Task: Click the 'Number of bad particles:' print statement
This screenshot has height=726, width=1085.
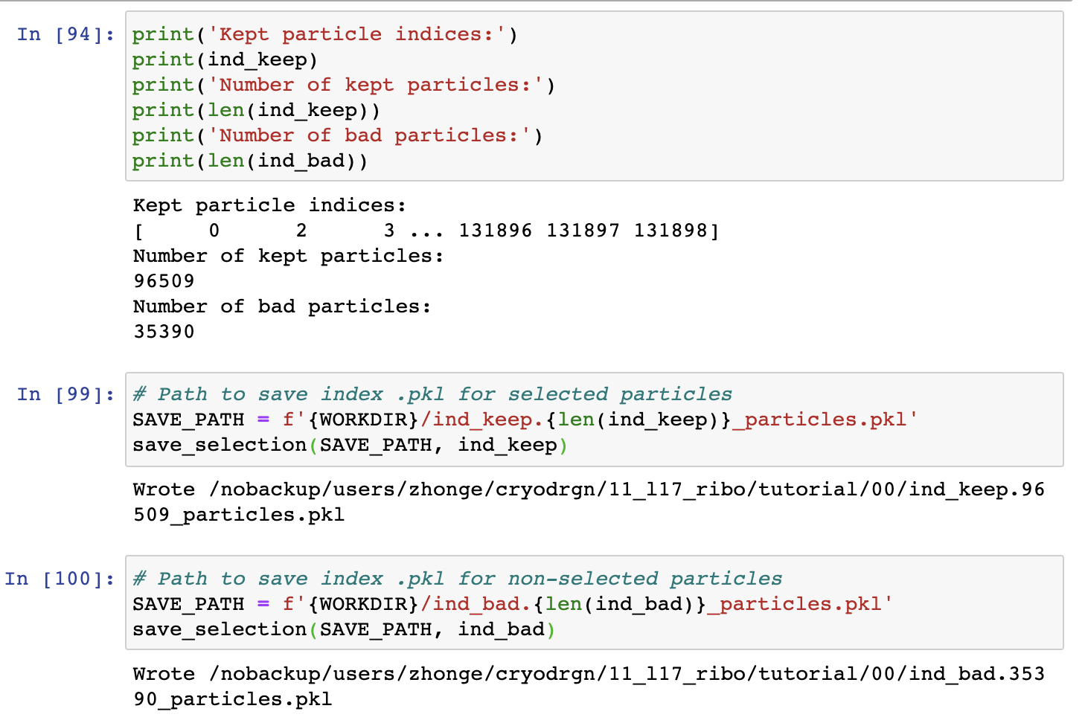Action: point(337,135)
